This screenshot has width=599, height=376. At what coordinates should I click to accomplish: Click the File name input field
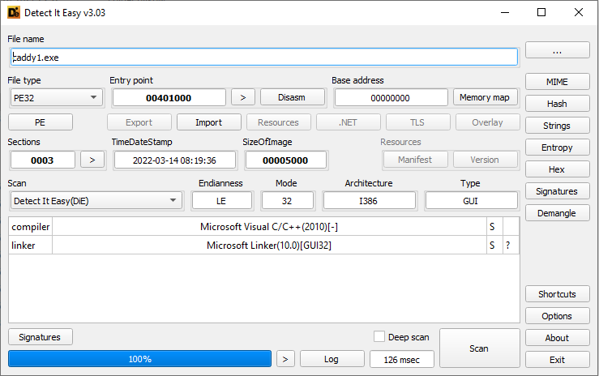[263, 57]
